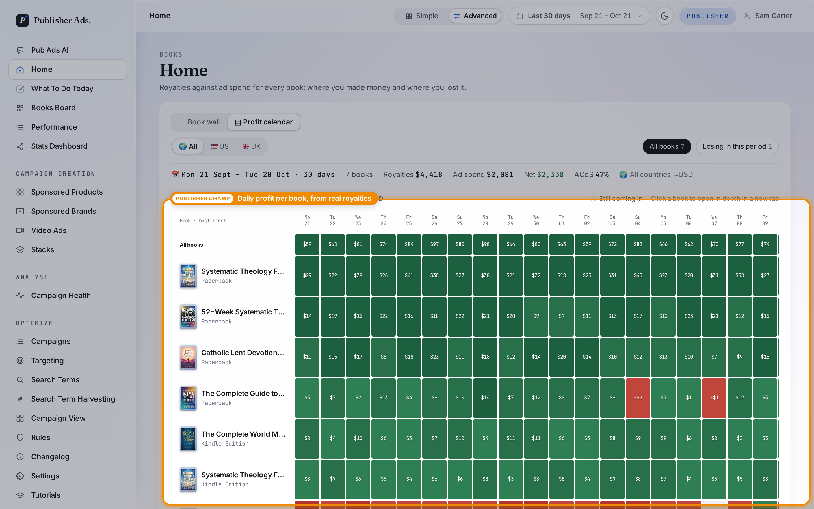Open Performance in the sidebar

click(x=68, y=127)
